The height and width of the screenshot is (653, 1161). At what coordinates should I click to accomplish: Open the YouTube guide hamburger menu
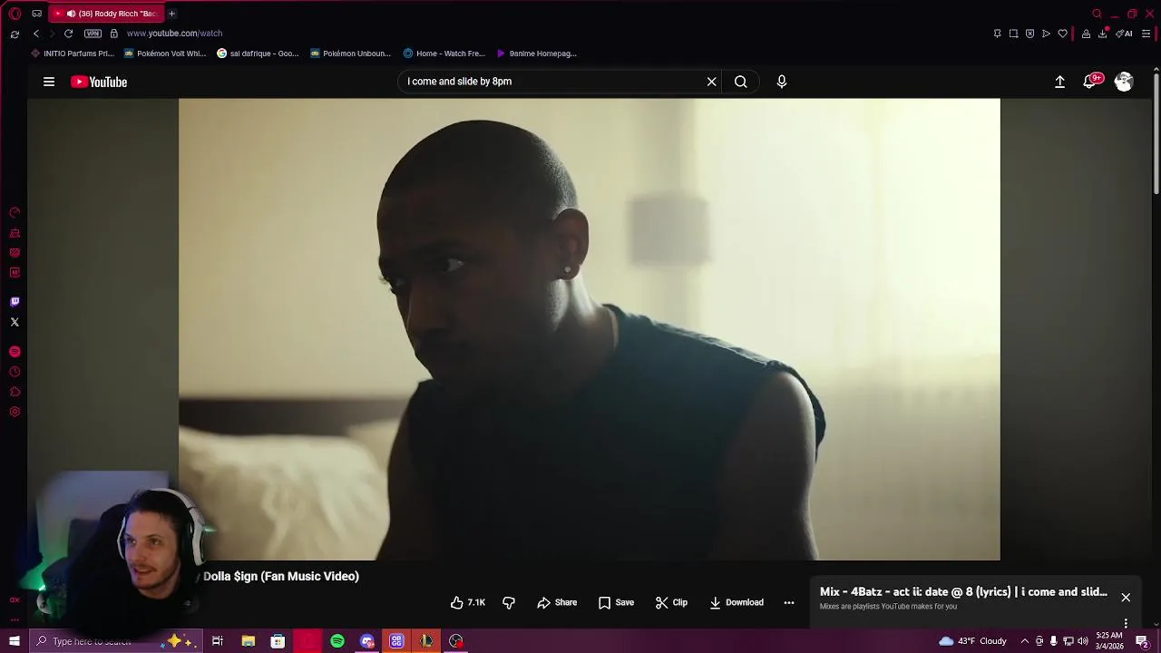click(49, 82)
